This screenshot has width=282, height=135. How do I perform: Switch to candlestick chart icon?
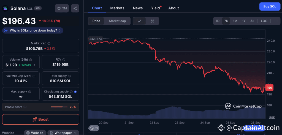[x=153, y=21]
